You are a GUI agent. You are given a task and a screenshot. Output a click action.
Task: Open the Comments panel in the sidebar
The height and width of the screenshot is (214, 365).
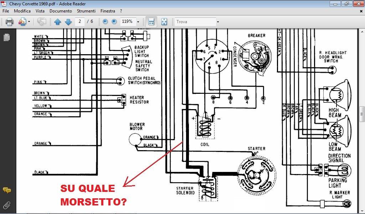coord(7,190)
